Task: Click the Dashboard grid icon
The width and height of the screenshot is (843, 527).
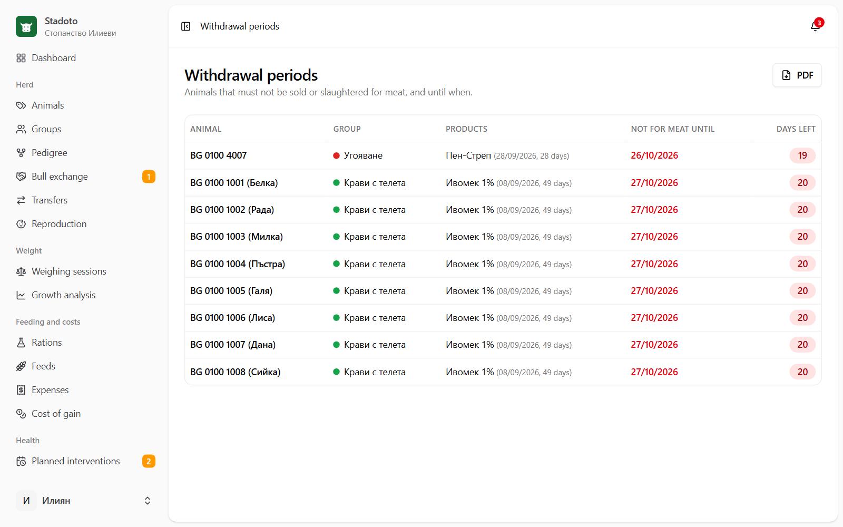Action: [21, 58]
